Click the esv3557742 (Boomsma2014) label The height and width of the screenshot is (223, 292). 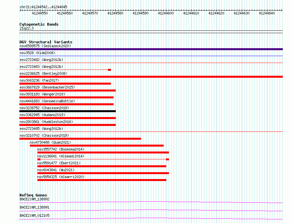pos(61,149)
